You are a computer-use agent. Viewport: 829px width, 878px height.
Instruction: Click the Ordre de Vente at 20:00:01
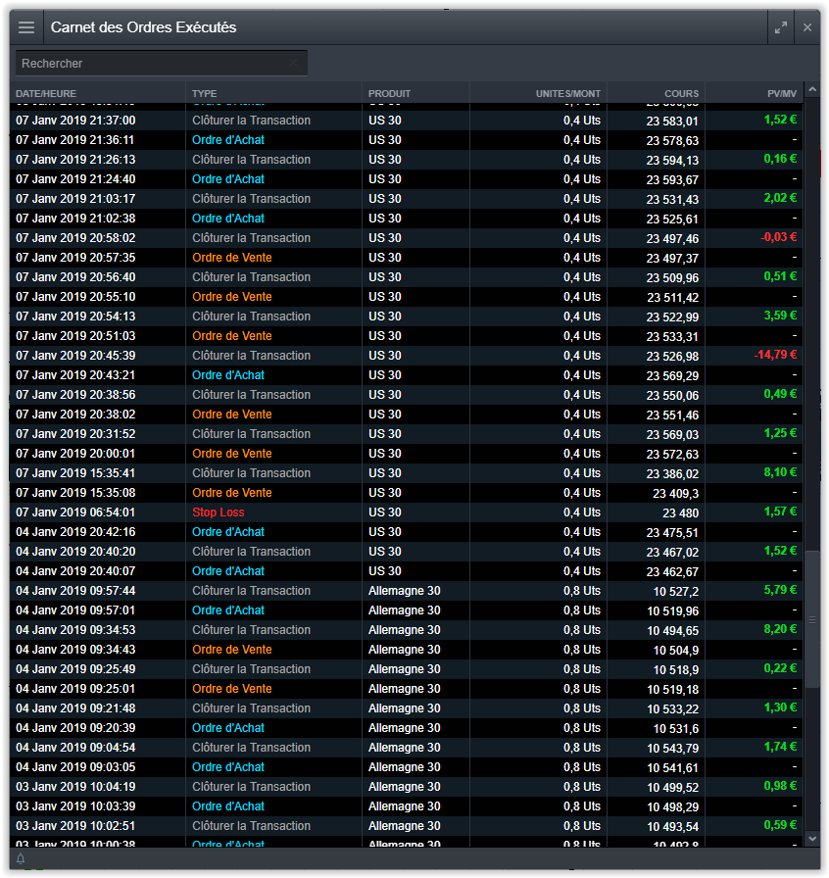click(x=232, y=454)
